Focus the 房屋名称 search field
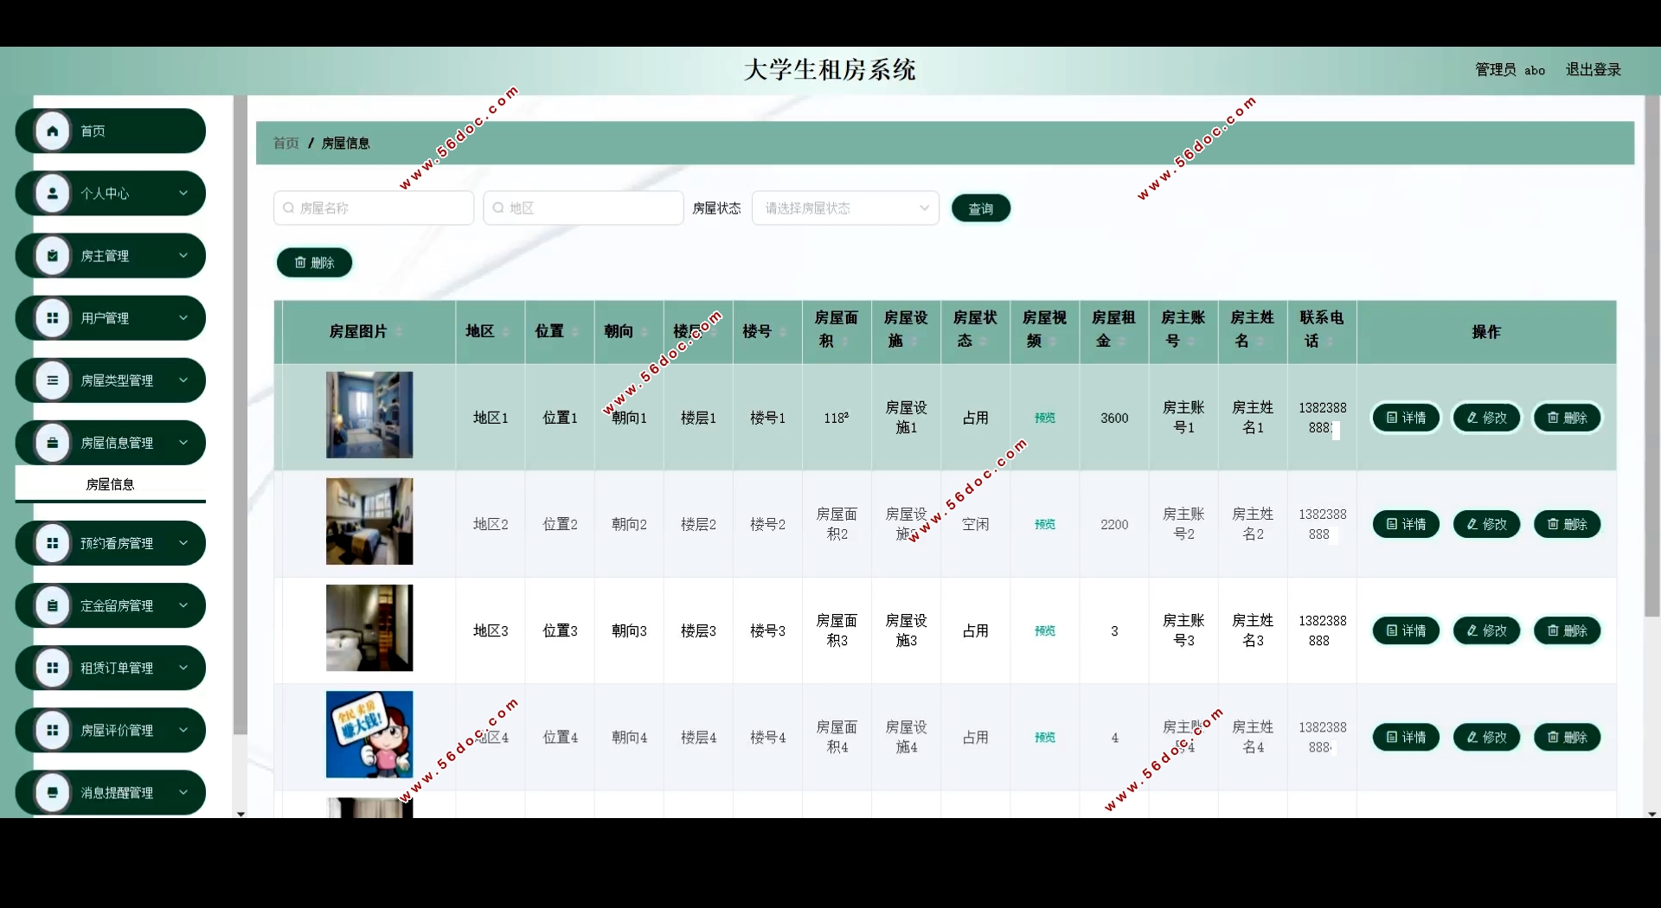The width and height of the screenshot is (1661, 908). coord(374,208)
